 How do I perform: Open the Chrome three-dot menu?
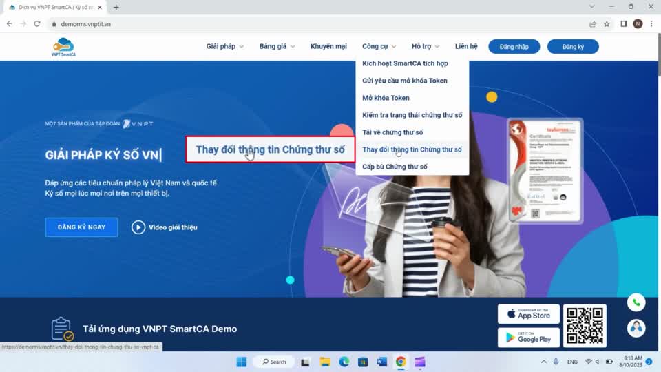(651, 24)
